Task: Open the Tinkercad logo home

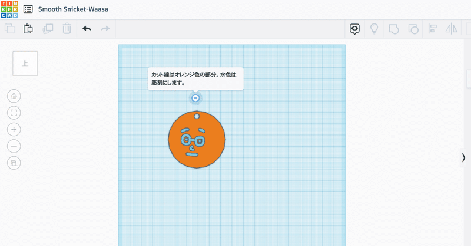Action: (x=9, y=9)
